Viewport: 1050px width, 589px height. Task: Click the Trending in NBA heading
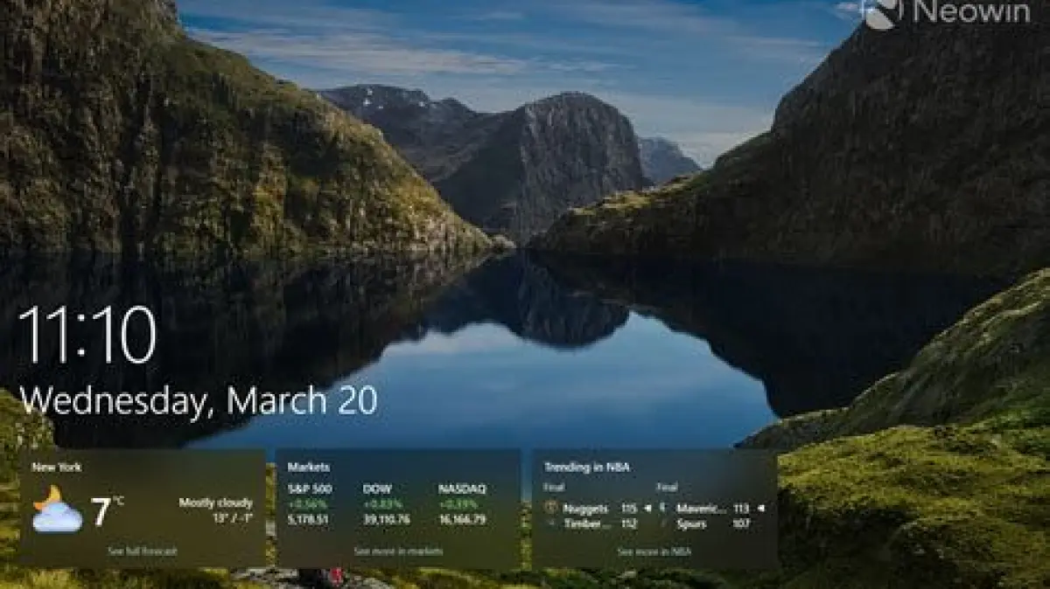click(x=586, y=468)
